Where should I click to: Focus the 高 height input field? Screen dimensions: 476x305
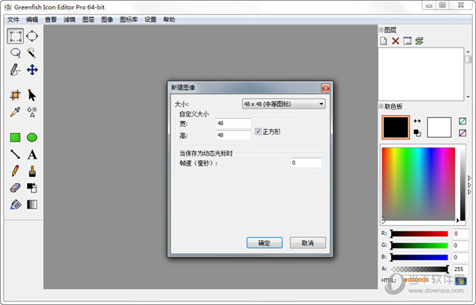233,135
